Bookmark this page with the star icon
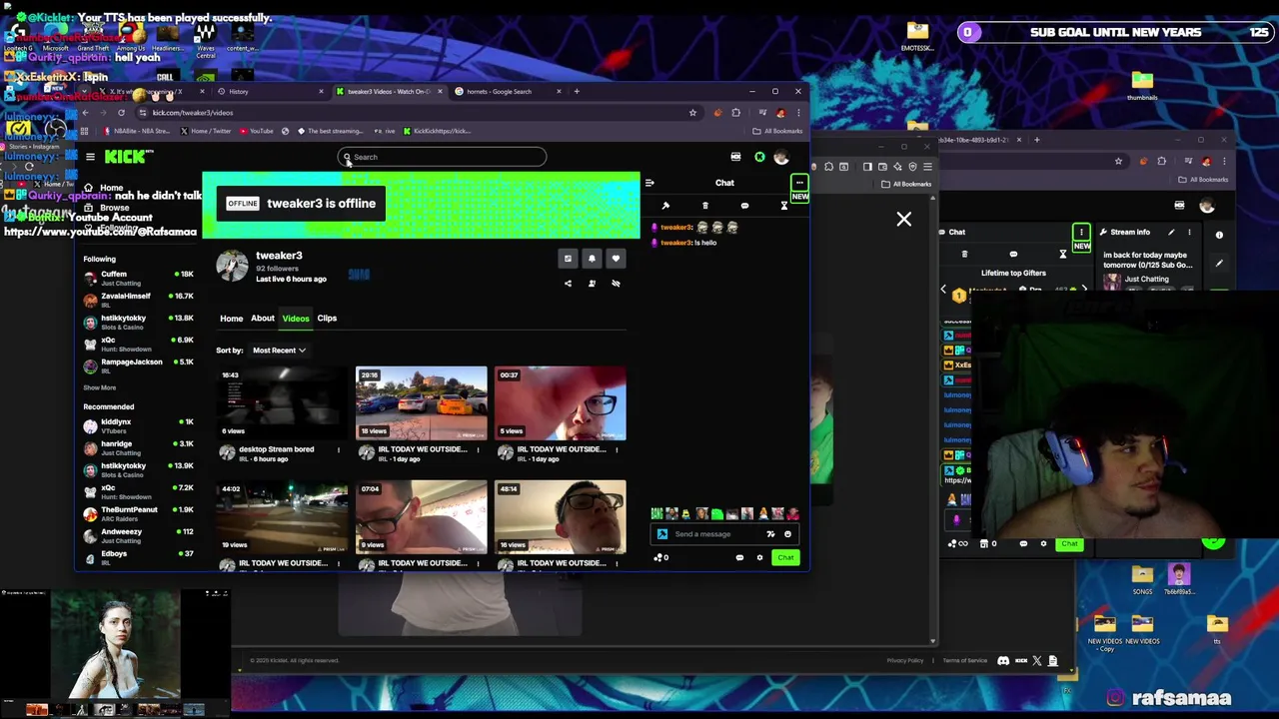 [692, 113]
